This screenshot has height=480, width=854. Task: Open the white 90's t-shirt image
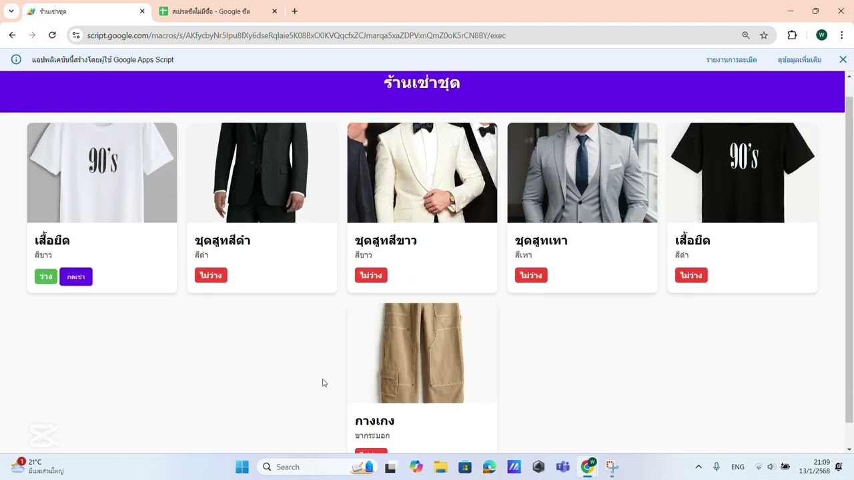[x=102, y=173]
